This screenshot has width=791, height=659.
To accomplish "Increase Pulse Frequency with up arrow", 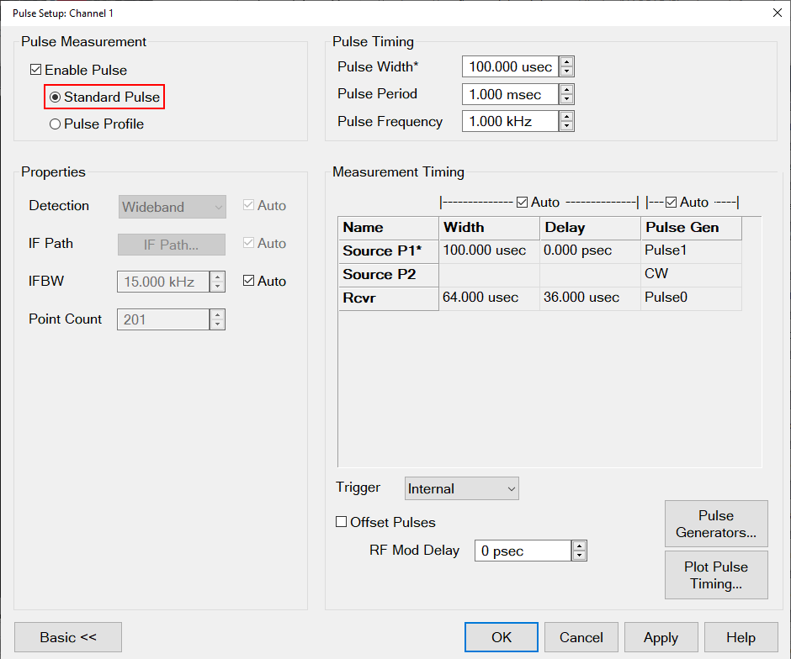I will [567, 116].
